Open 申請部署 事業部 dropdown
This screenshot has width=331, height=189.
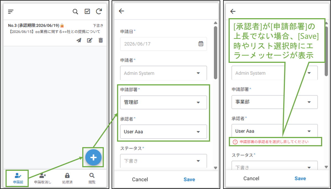(274, 102)
